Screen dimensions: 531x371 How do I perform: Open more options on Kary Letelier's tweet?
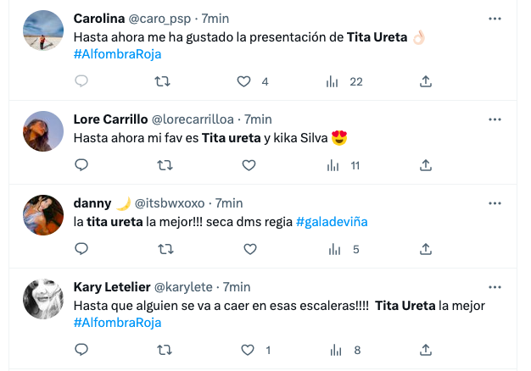pyautogui.click(x=495, y=286)
